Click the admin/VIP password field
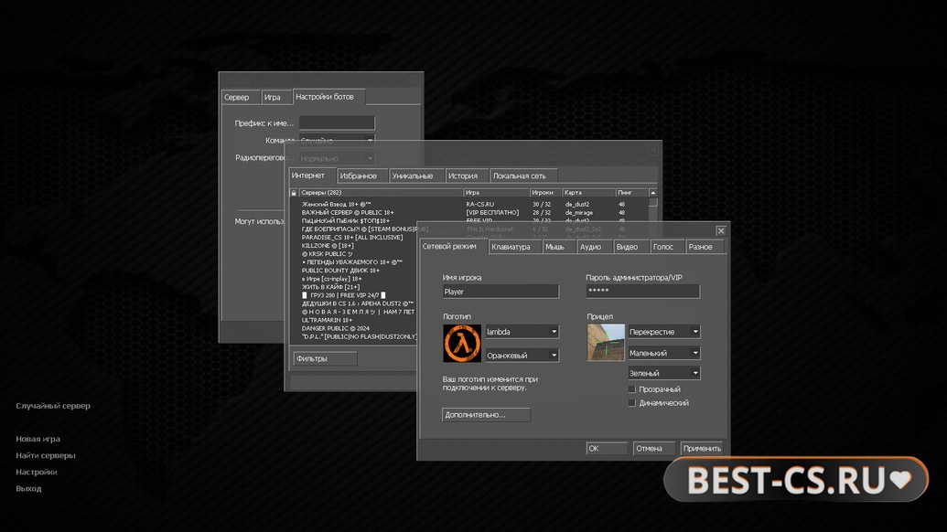947x532 pixels. 642,292
